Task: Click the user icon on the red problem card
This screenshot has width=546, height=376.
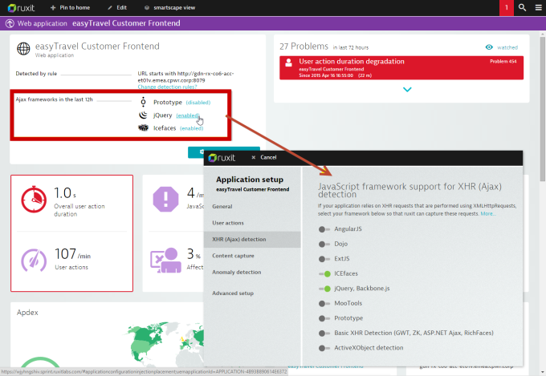Action: tap(289, 63)
